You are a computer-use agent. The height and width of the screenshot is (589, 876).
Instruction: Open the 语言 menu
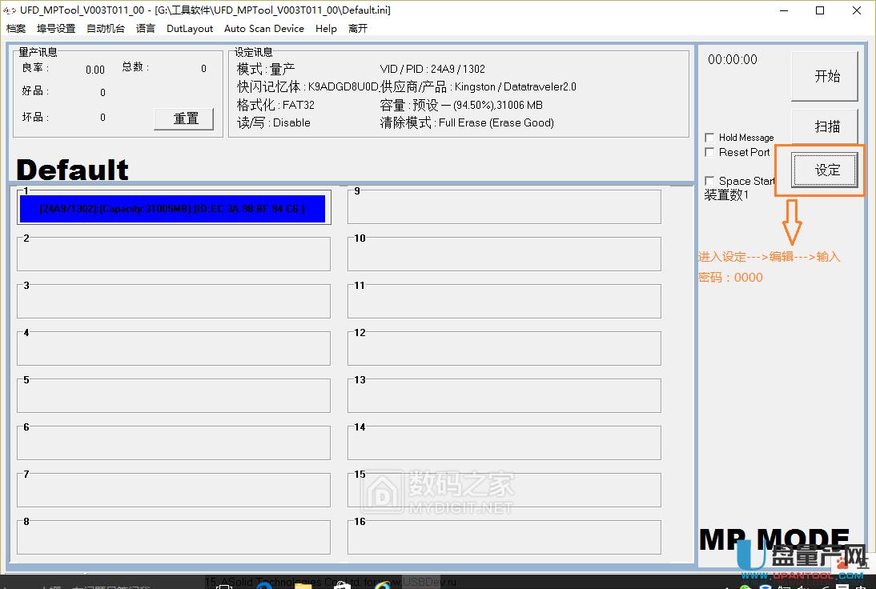coord(144,28)
